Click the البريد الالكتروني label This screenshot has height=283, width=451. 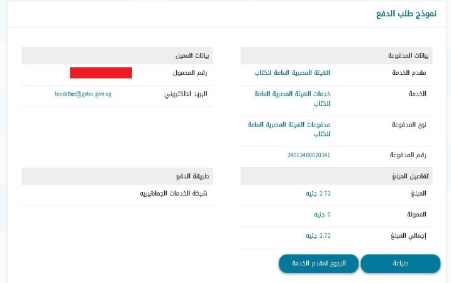pos(186,94)
